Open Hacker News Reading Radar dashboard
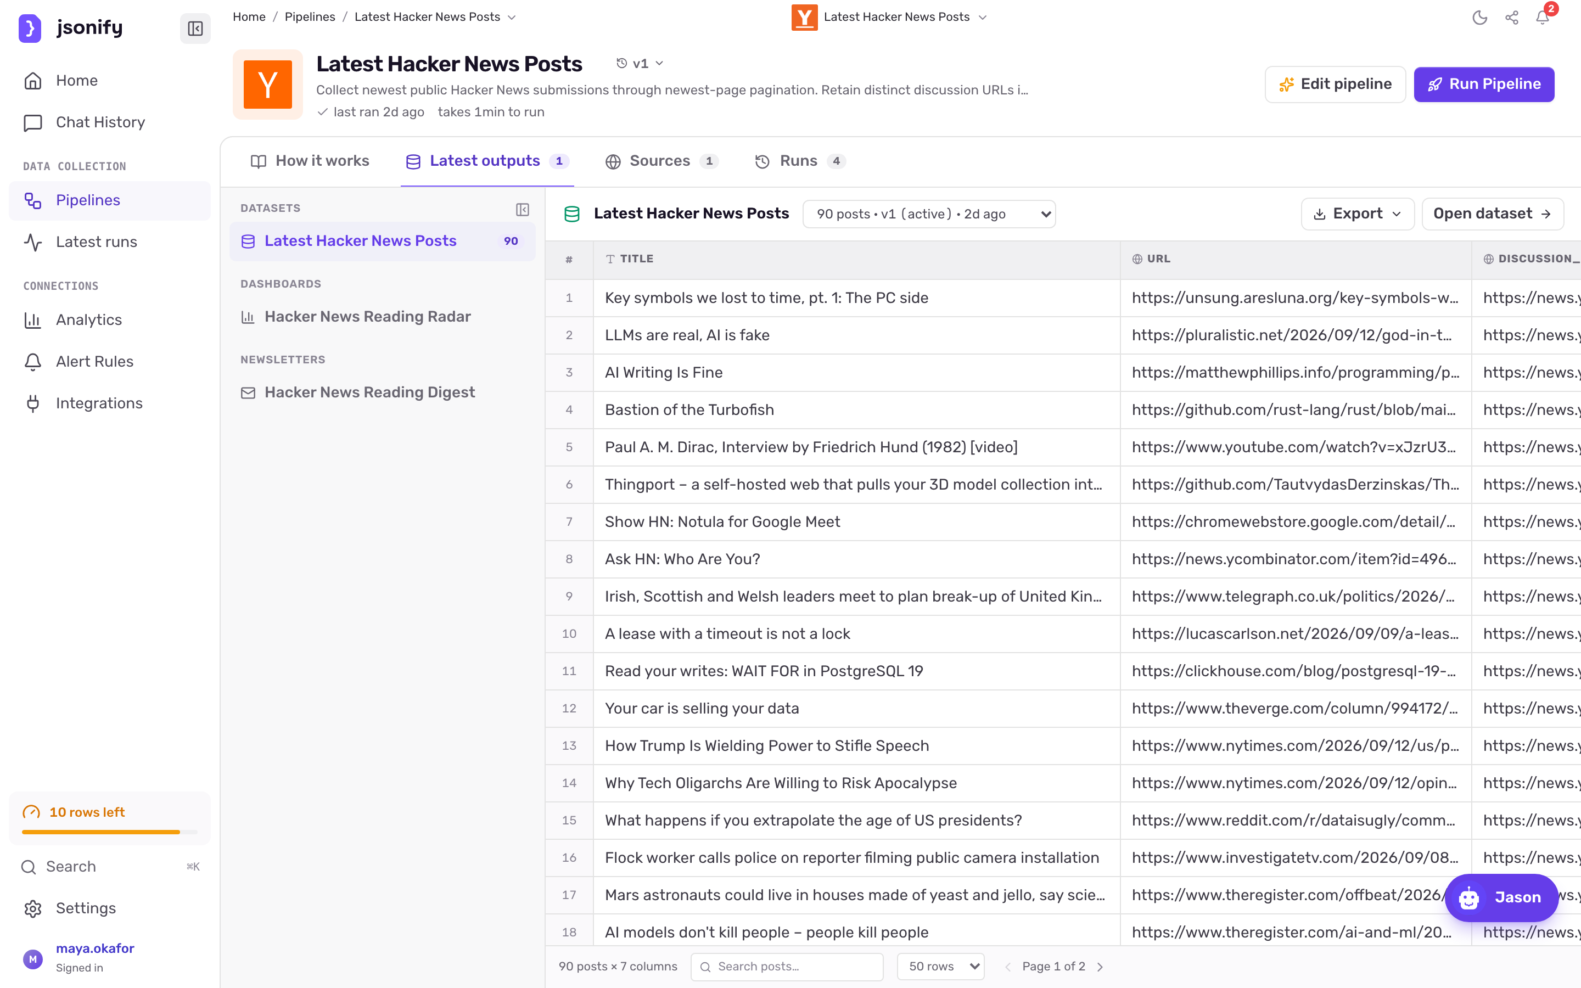This screenshot has width=1581, height=988. pos(382,317)
